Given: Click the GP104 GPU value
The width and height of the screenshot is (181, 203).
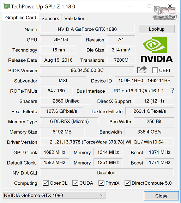Looking at the screenshot, I should (x=61, y=39).
